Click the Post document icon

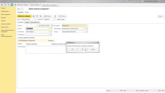(x=37, y=16)
